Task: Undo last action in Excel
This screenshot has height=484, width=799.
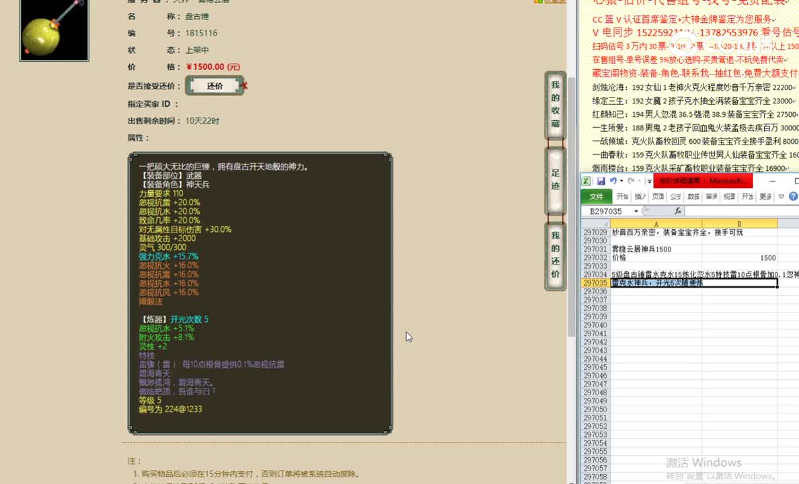Action: 613,181
